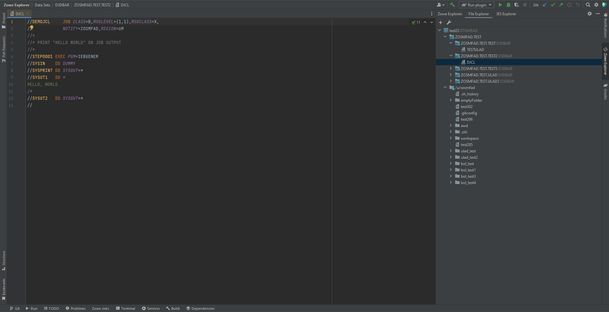Collapse the /u/zosmfad USS node

pyautogui.click(x=445, y=87)
